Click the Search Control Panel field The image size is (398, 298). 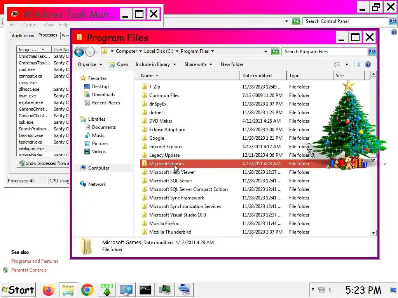coord(346,21)
